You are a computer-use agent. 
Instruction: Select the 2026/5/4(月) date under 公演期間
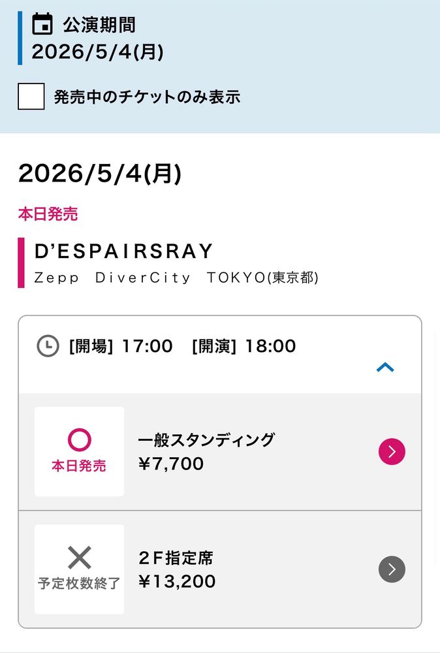click(97, 52)
